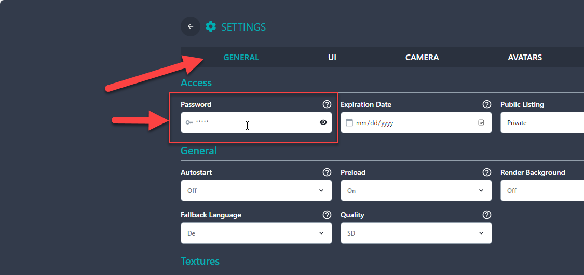
Task: Expand the Autostart dropdown
Action: 256,190
